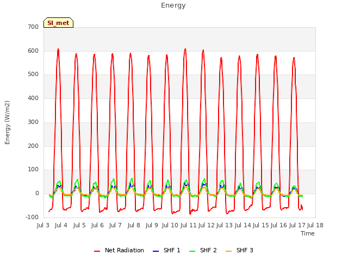Click the Jul 8 x-axis tick label
Screen dimensions: 348x261
[134, 225]
